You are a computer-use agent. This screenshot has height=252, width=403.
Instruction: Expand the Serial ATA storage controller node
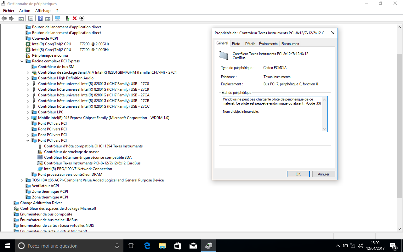(28, 72)
